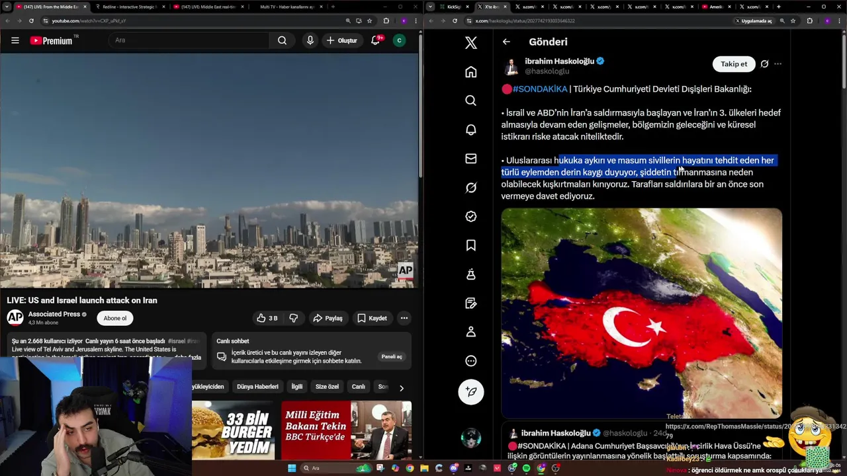Bookmark YouTube page with star icon
Image resolution: width=847 pixels, height=476 pixels.
(369, 20)
